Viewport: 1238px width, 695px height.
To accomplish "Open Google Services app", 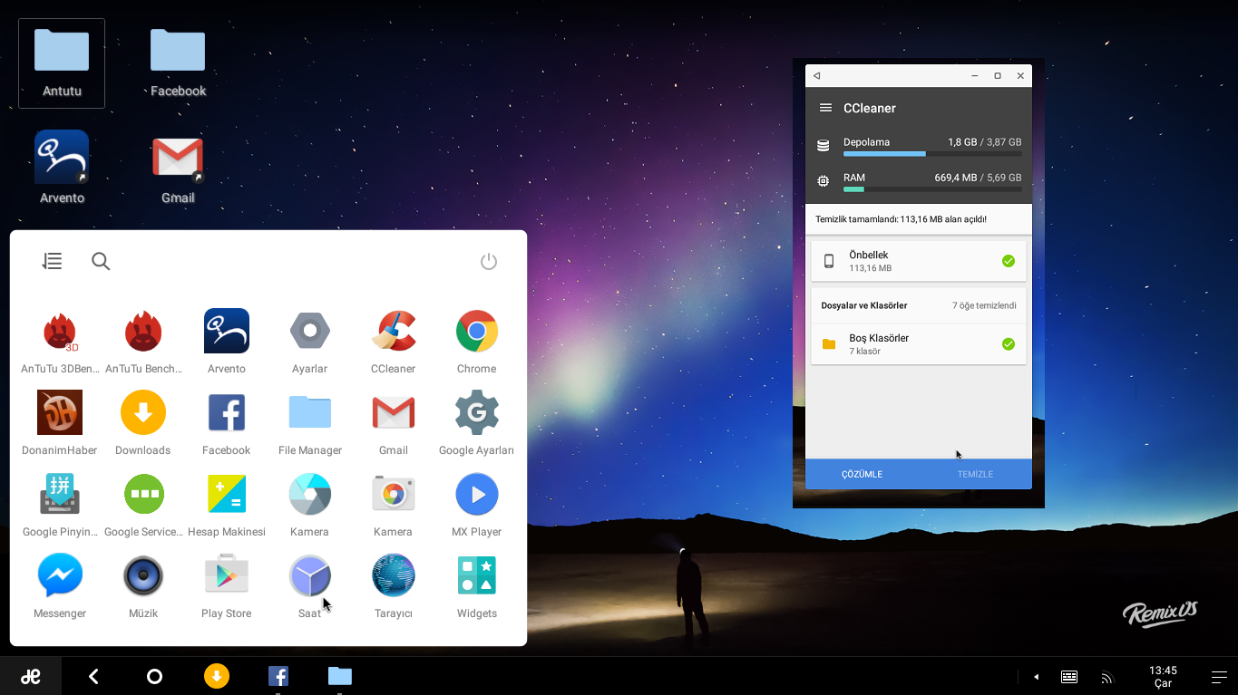I will pos(143,504).
